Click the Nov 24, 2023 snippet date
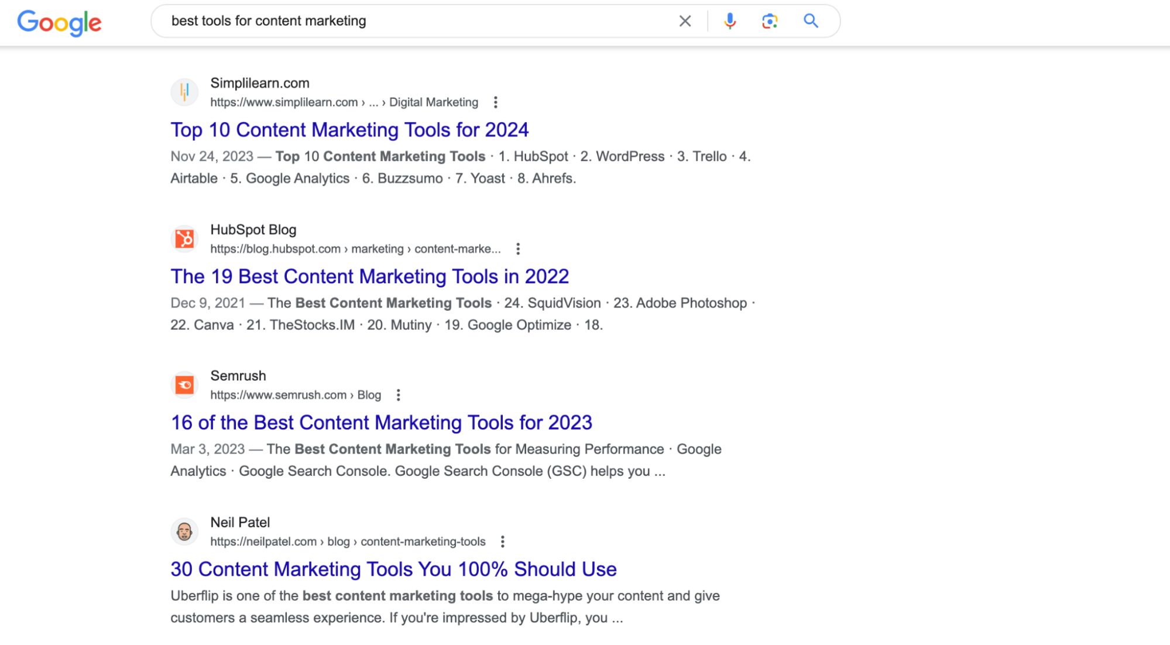This screenshot has height=645, width=1170. (x=212, y=156)
